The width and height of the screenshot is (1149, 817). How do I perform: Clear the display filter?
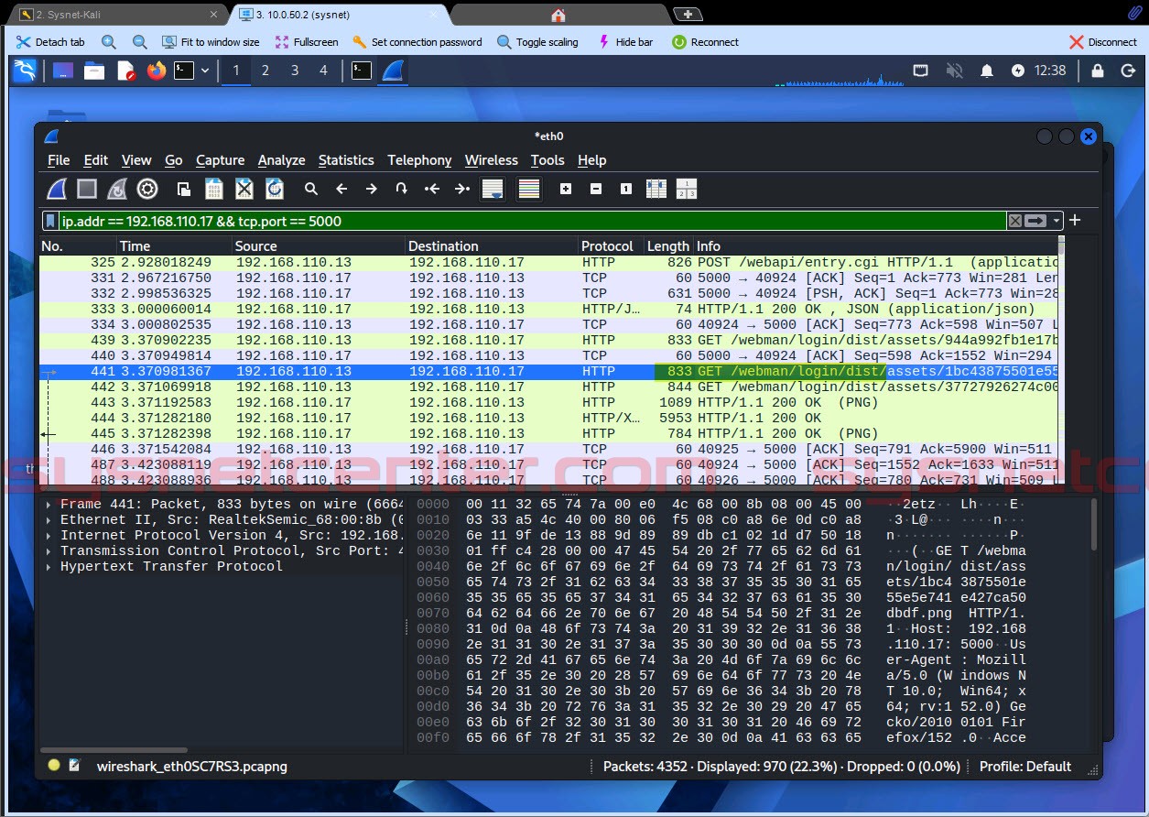point(1015,221)
